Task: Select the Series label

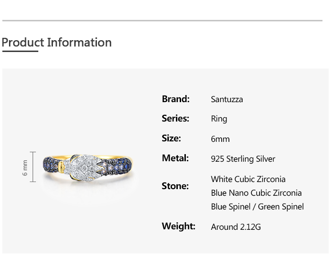Action: click(x=175, y=118)
